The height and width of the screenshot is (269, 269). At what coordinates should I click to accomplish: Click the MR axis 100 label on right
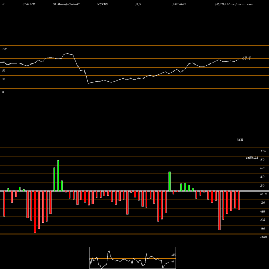coord(263,151)
